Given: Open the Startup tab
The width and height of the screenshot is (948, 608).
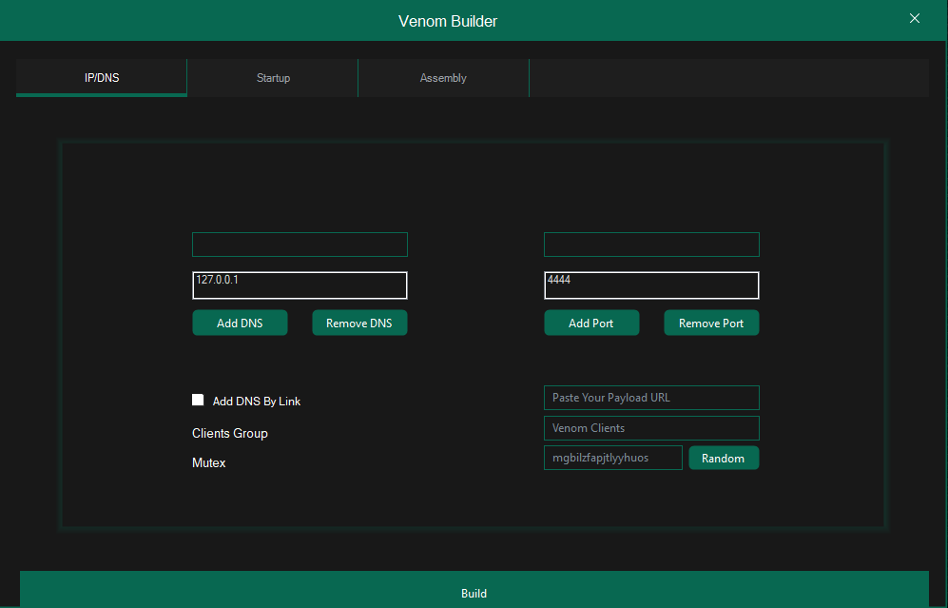Looking at the screenshot, I should (273, 77).
